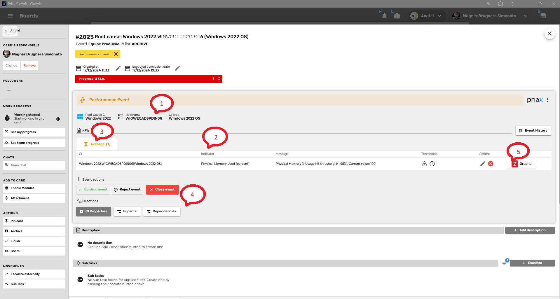
Task: Create a Sub Task from sidebar
Action: pyautogui.click(x=34, y=284)
